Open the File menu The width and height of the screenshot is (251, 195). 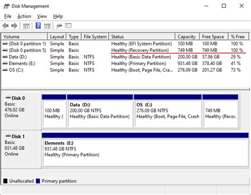(8, 16)
